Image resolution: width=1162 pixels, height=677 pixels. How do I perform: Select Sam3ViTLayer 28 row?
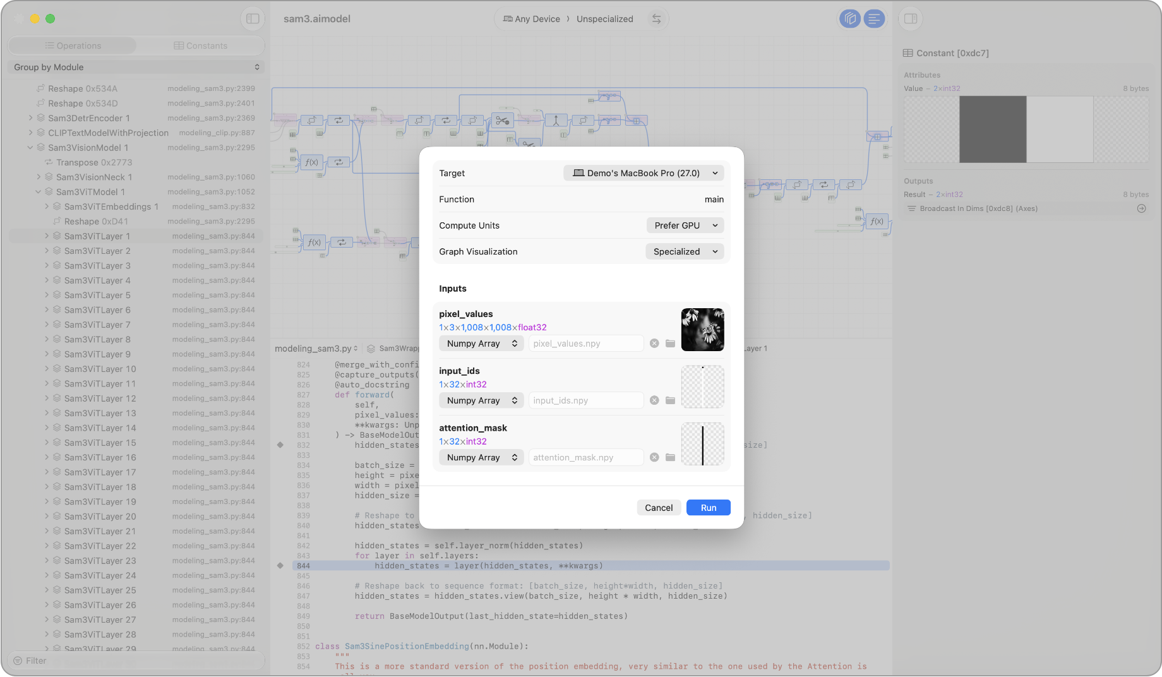136,635
